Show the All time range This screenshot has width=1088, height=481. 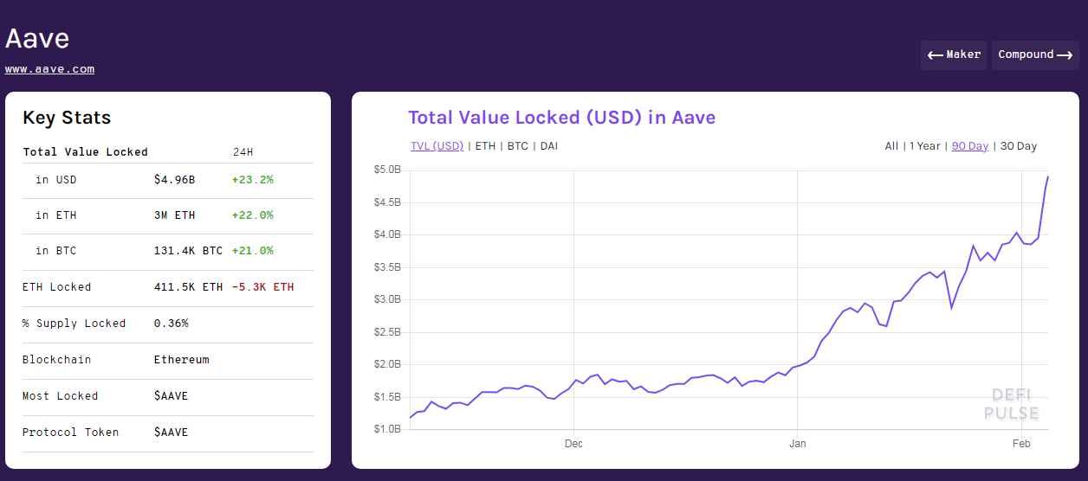coord(891,146)
